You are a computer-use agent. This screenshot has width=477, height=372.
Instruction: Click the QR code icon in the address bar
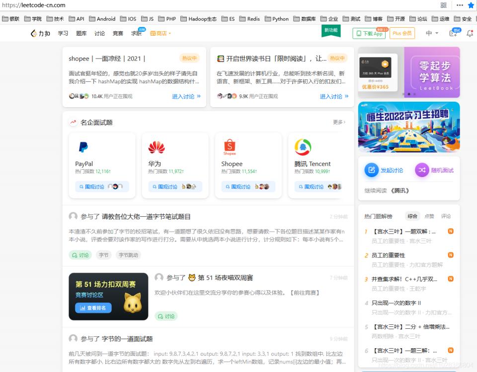coord(444,5)
